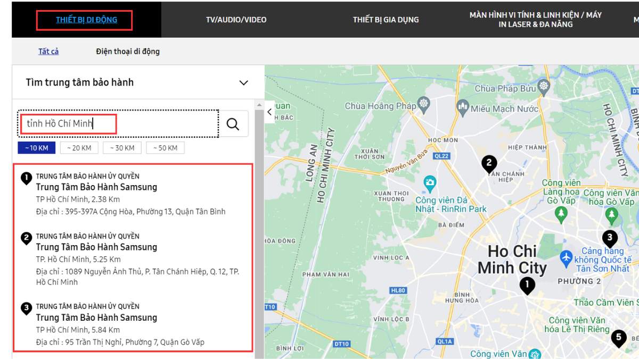Click Công viên Đá Nhật camera icon
The width and height of the screenshot is (639, 359).
click(430, 184)
